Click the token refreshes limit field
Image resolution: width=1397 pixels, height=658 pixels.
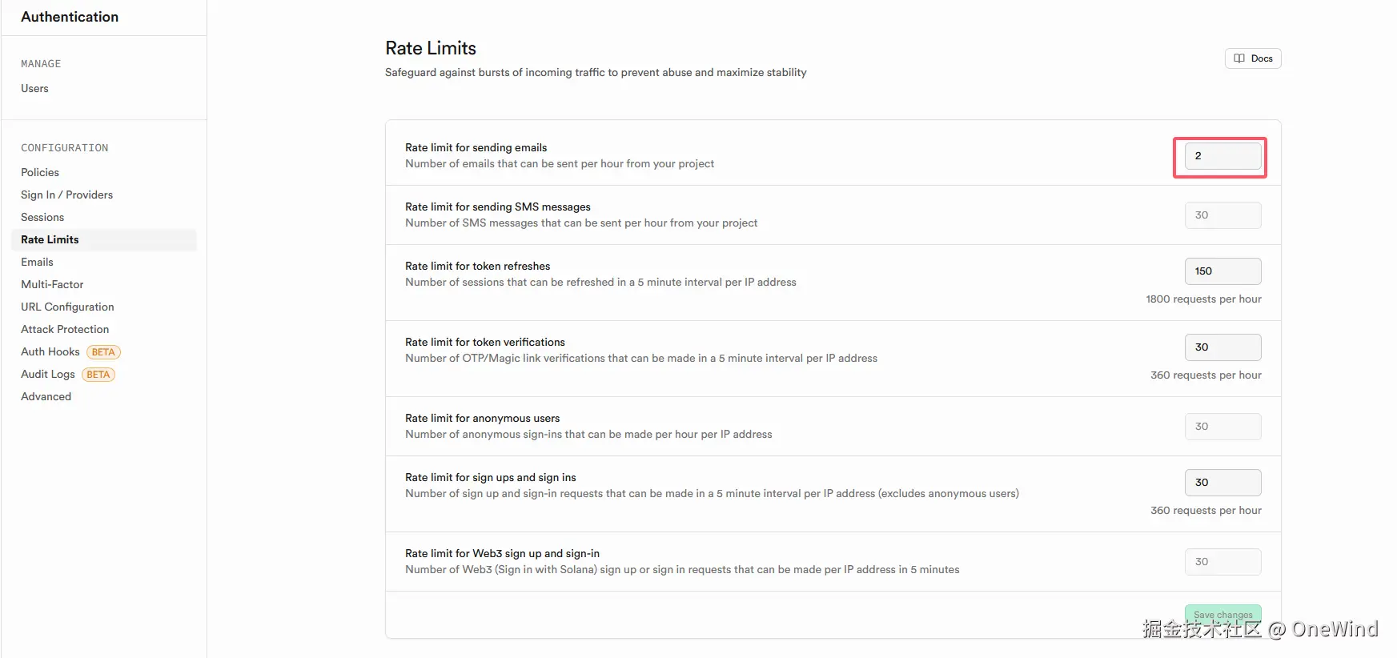coord(1222,271)
